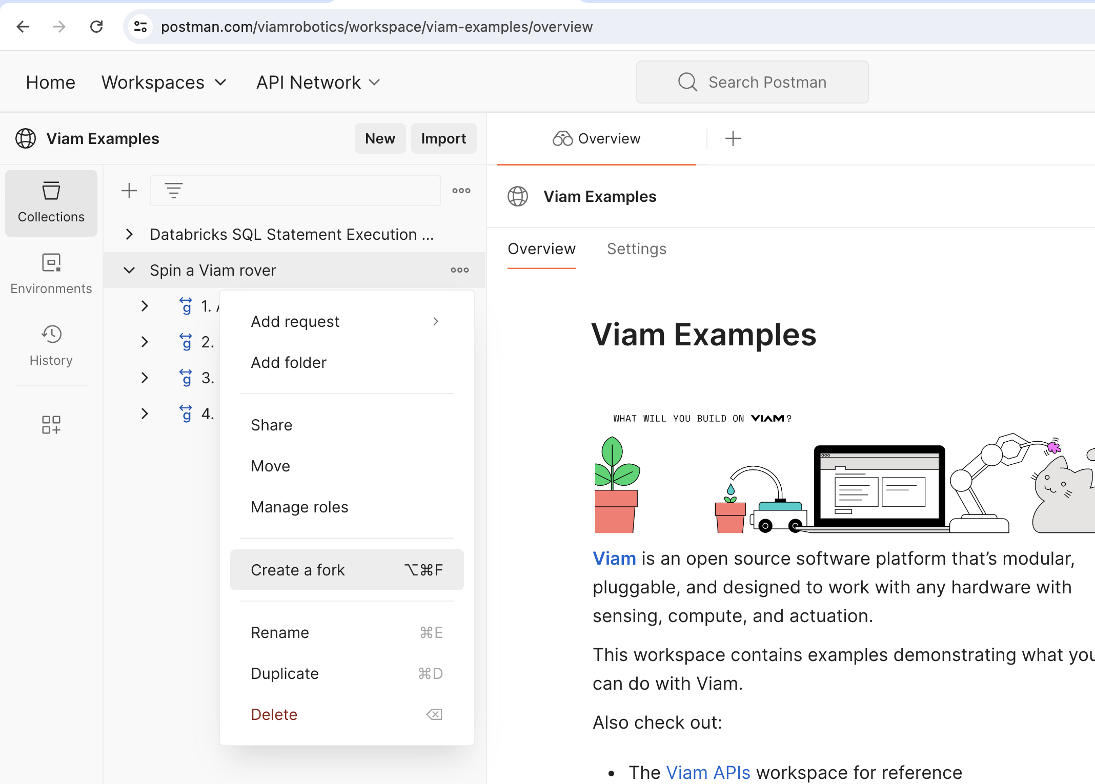Click the Search Postman field

tap(752, 82)
